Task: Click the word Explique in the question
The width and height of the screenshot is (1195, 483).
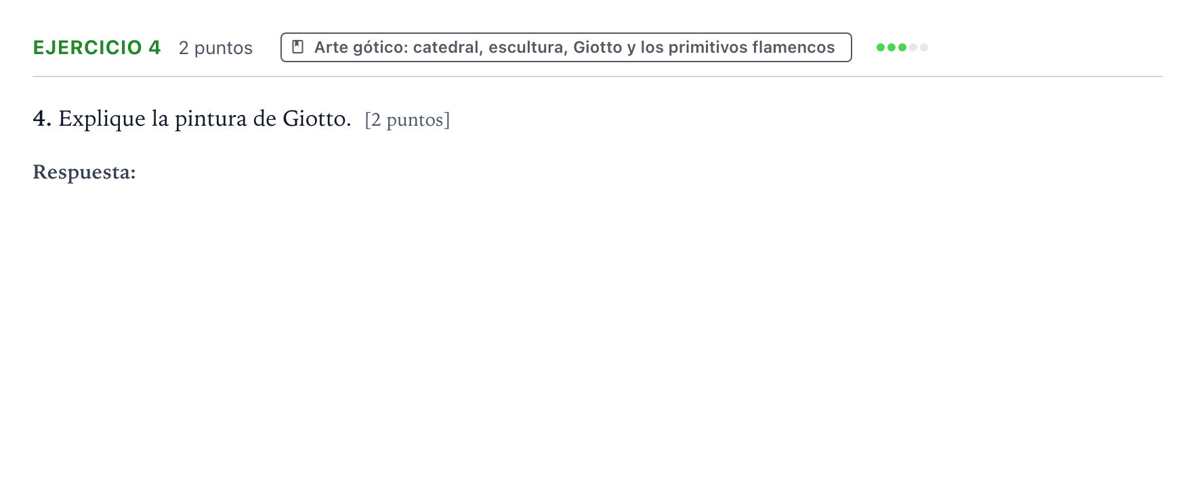Action: tap(102, 119)
